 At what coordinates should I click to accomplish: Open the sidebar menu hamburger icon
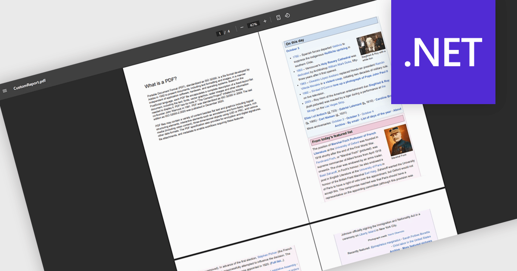pyautogui.click(x=5, y=91)
